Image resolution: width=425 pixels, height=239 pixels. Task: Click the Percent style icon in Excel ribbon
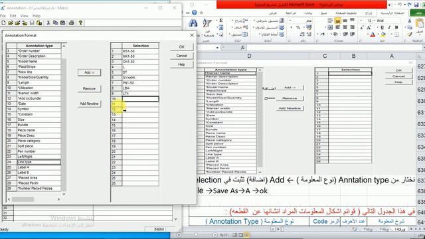(298, 27)
